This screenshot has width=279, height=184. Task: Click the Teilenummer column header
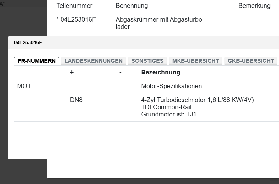(x=74, y=6)
